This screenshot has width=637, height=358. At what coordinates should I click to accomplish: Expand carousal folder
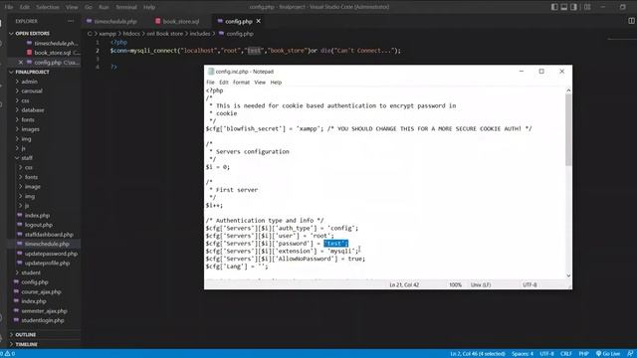point(32,90)
